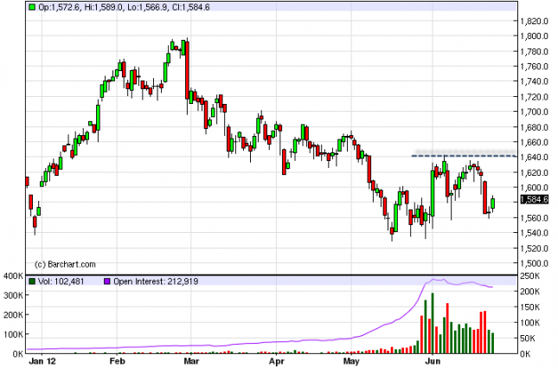Click the 1,780.0 price axis label
Screen dimensions: 558x368
click(x=534, y=52)
